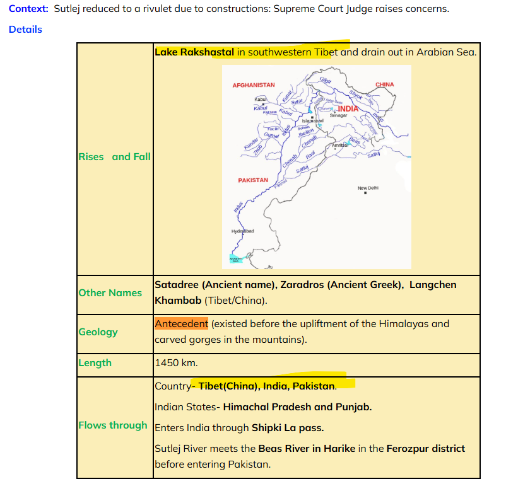Click the orange-highlighted 'Antecedent' word
This screenshot has width=506, height=479.
coord(181,323)
